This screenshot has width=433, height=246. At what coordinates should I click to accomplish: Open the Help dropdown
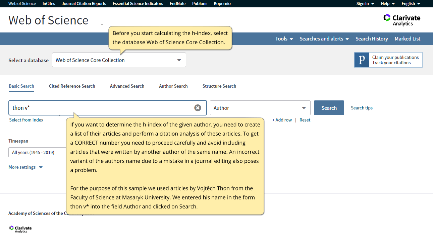click(x=388, y=4)
